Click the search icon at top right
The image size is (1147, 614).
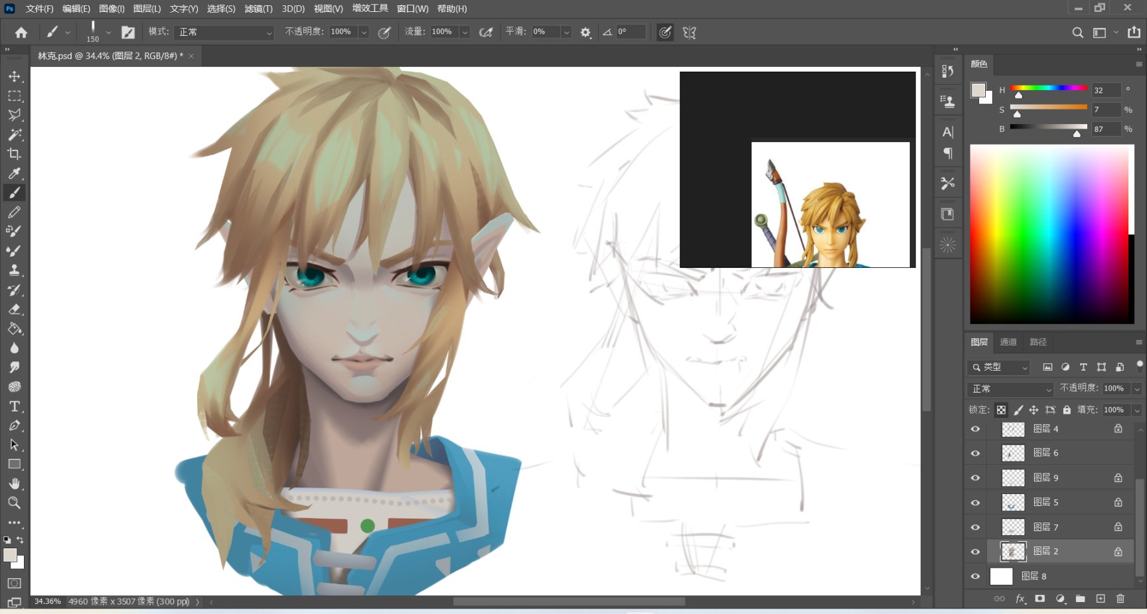coord(1077,32)
